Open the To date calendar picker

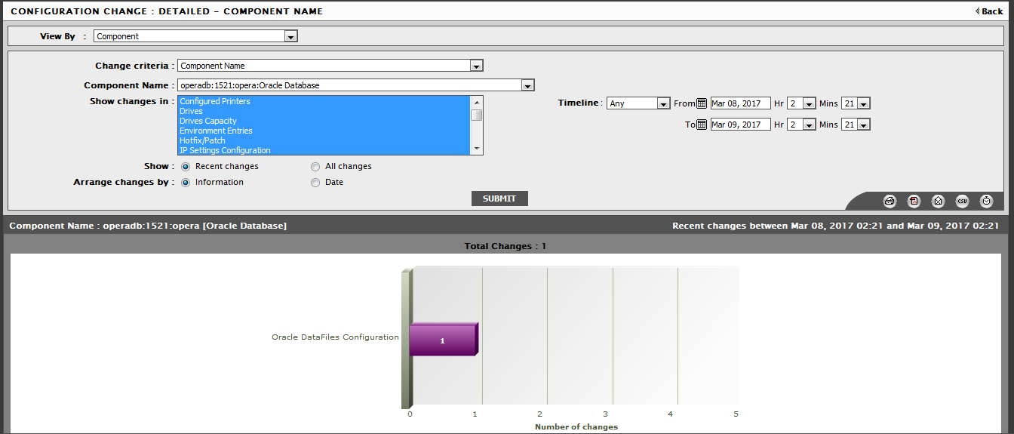coord(701,125)
